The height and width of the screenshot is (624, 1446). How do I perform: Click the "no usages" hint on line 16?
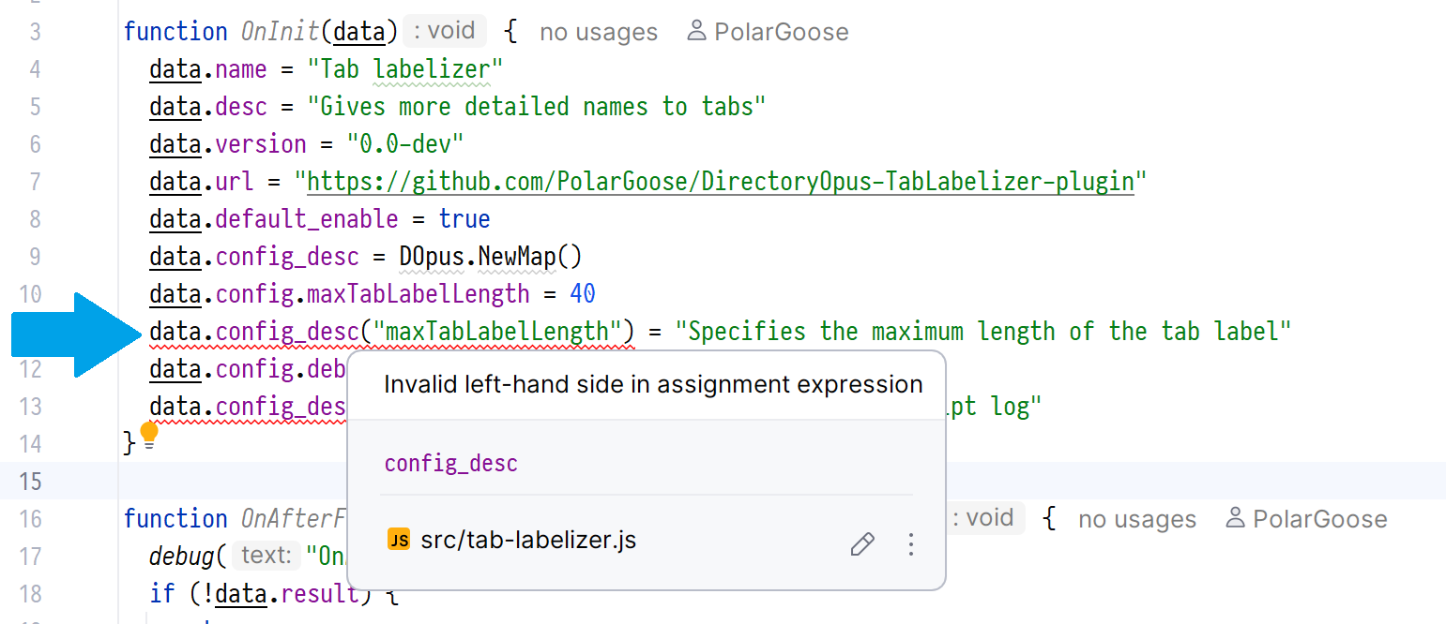coord(1136,519)
